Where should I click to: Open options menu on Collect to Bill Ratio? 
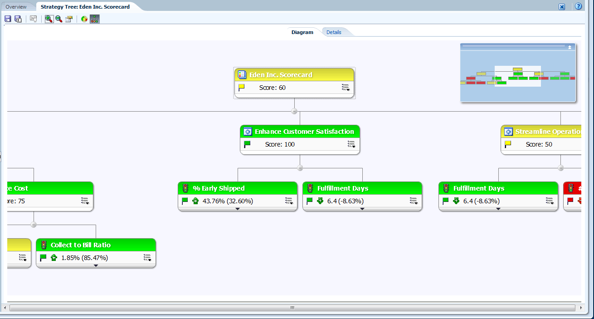point(147,258)
